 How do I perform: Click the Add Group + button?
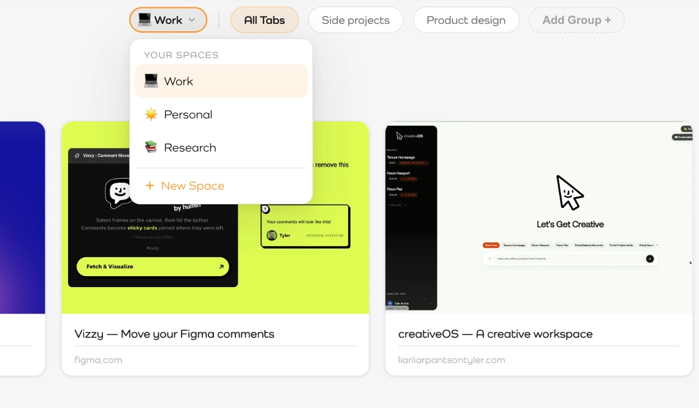576,20
